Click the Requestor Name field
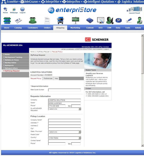144x158 pixels. [x=65, y=103]
